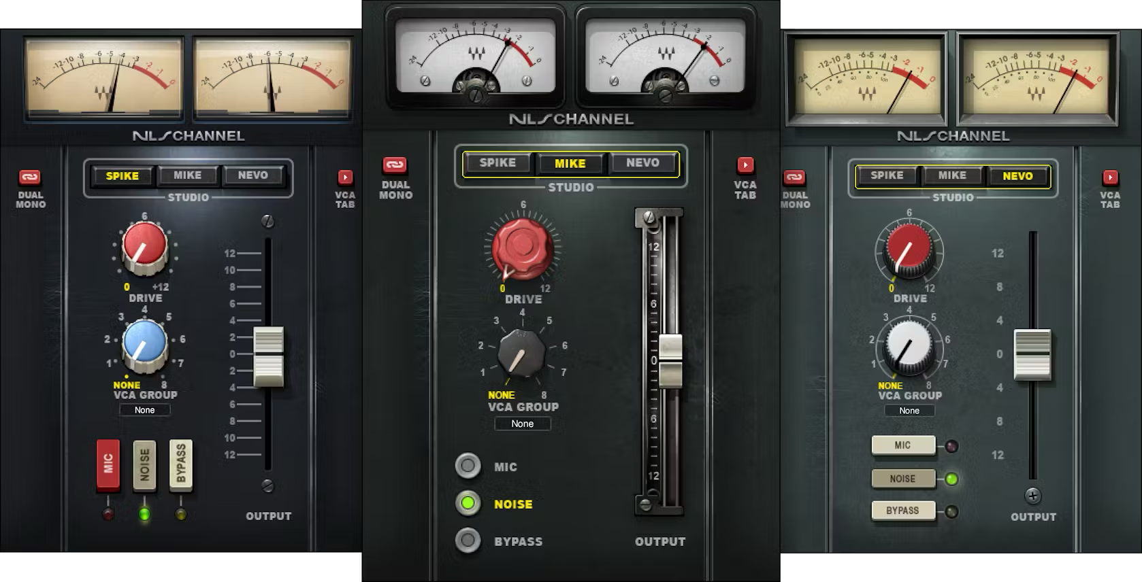Screen dimensions: 1142x582
Task: Toggle the MIC button on Nevo panel
Action: pyautogui.click(x=903, y=445)
